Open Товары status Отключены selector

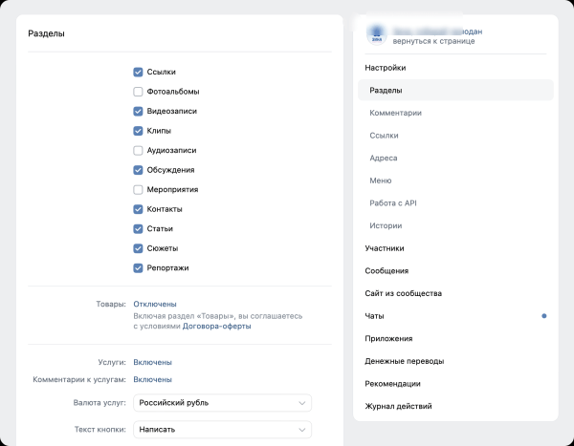click(x=154, y=304)
